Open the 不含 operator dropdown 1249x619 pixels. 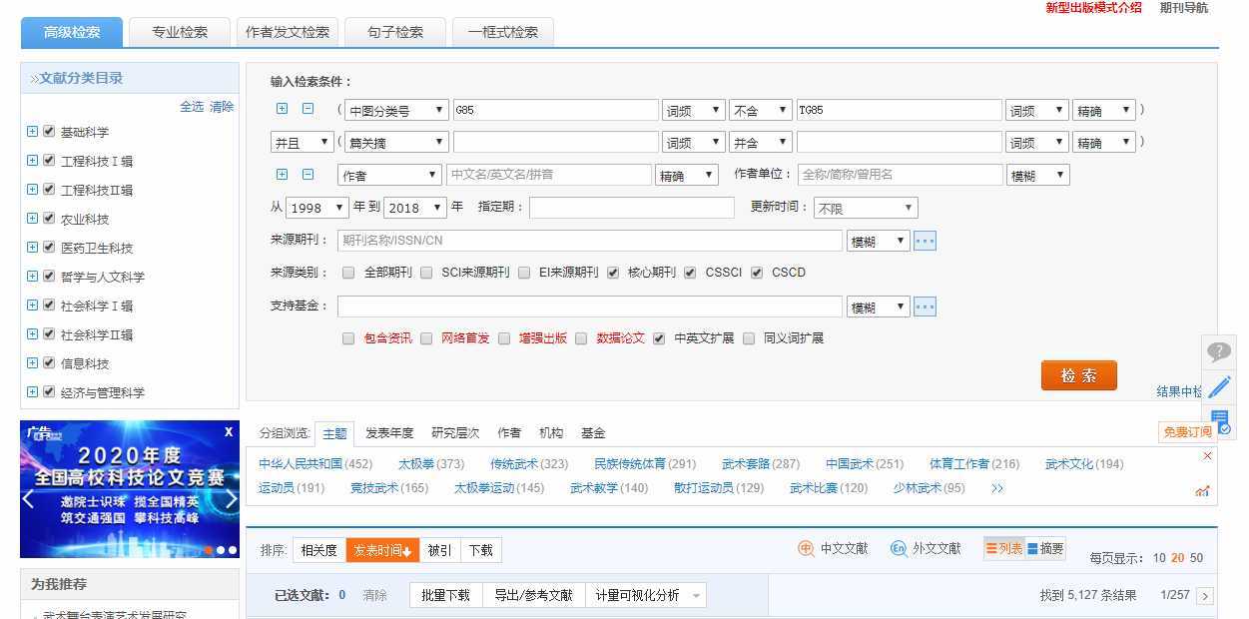(x=760, y=111)
